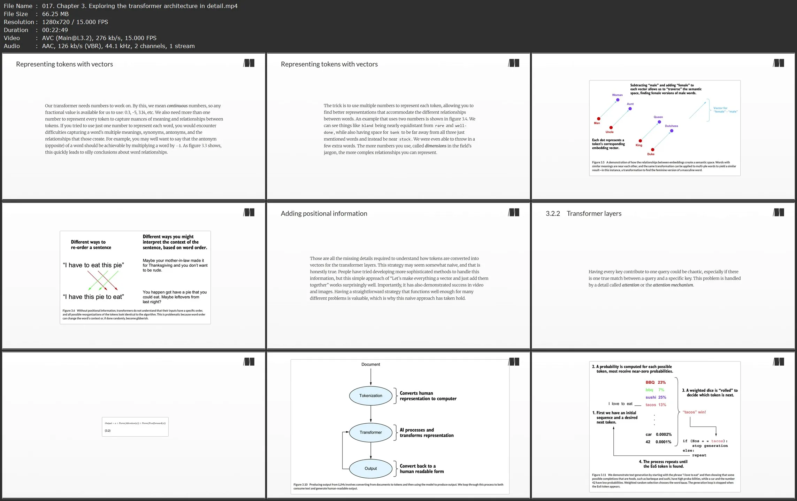Click the resolution value '1280x720 / 15.000 FPS'

pyautogui.click(x=75, y=22)
